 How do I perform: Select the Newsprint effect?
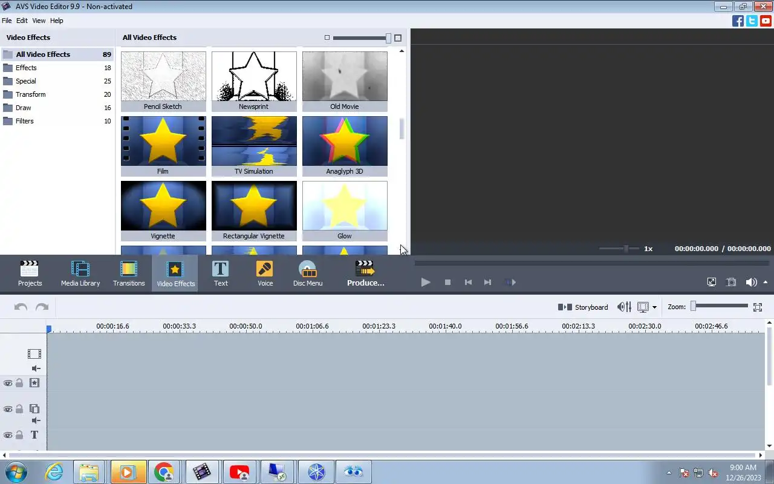click(x=254, y=81)
